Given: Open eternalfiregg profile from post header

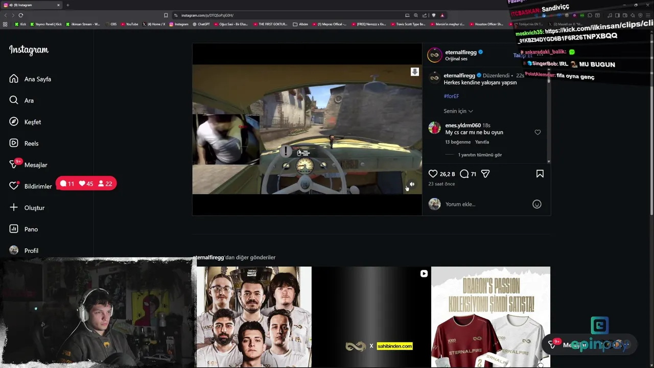Looking at the screenshot, I should [460, 52].
